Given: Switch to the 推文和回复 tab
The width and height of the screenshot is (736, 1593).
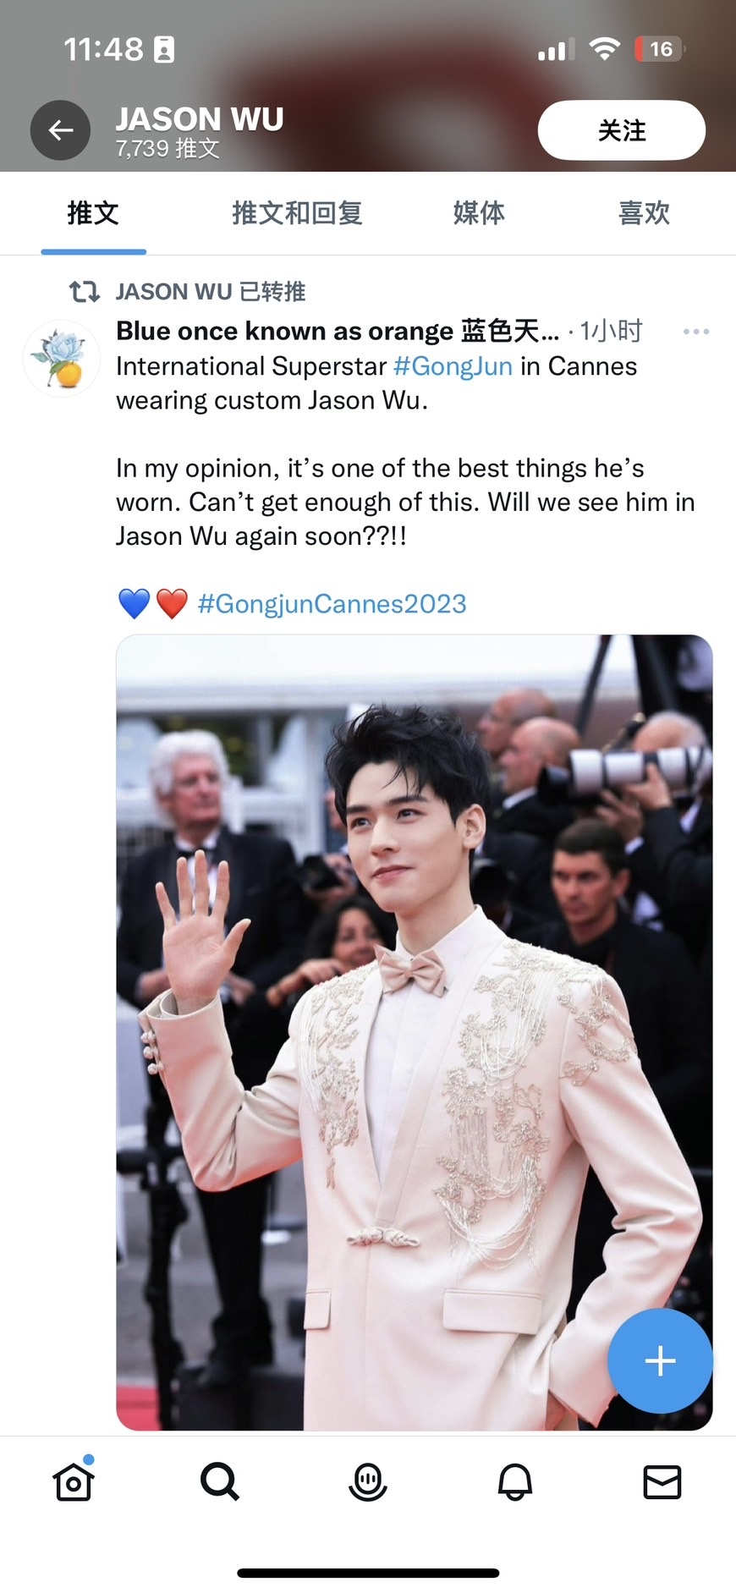Looking at the screenshot, I should click(x=297, y=213).
